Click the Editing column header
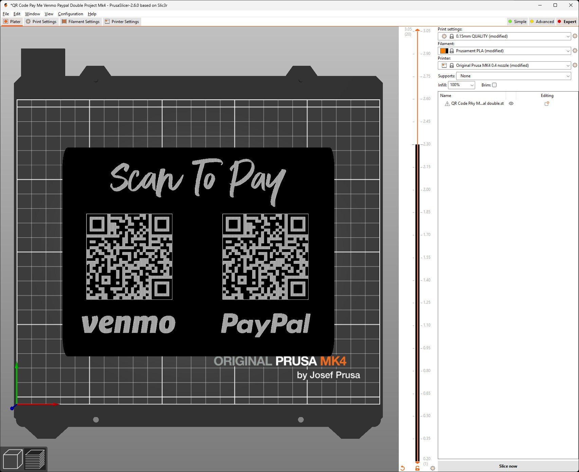This screenshot has width=579, height=472. click(547, 96)
